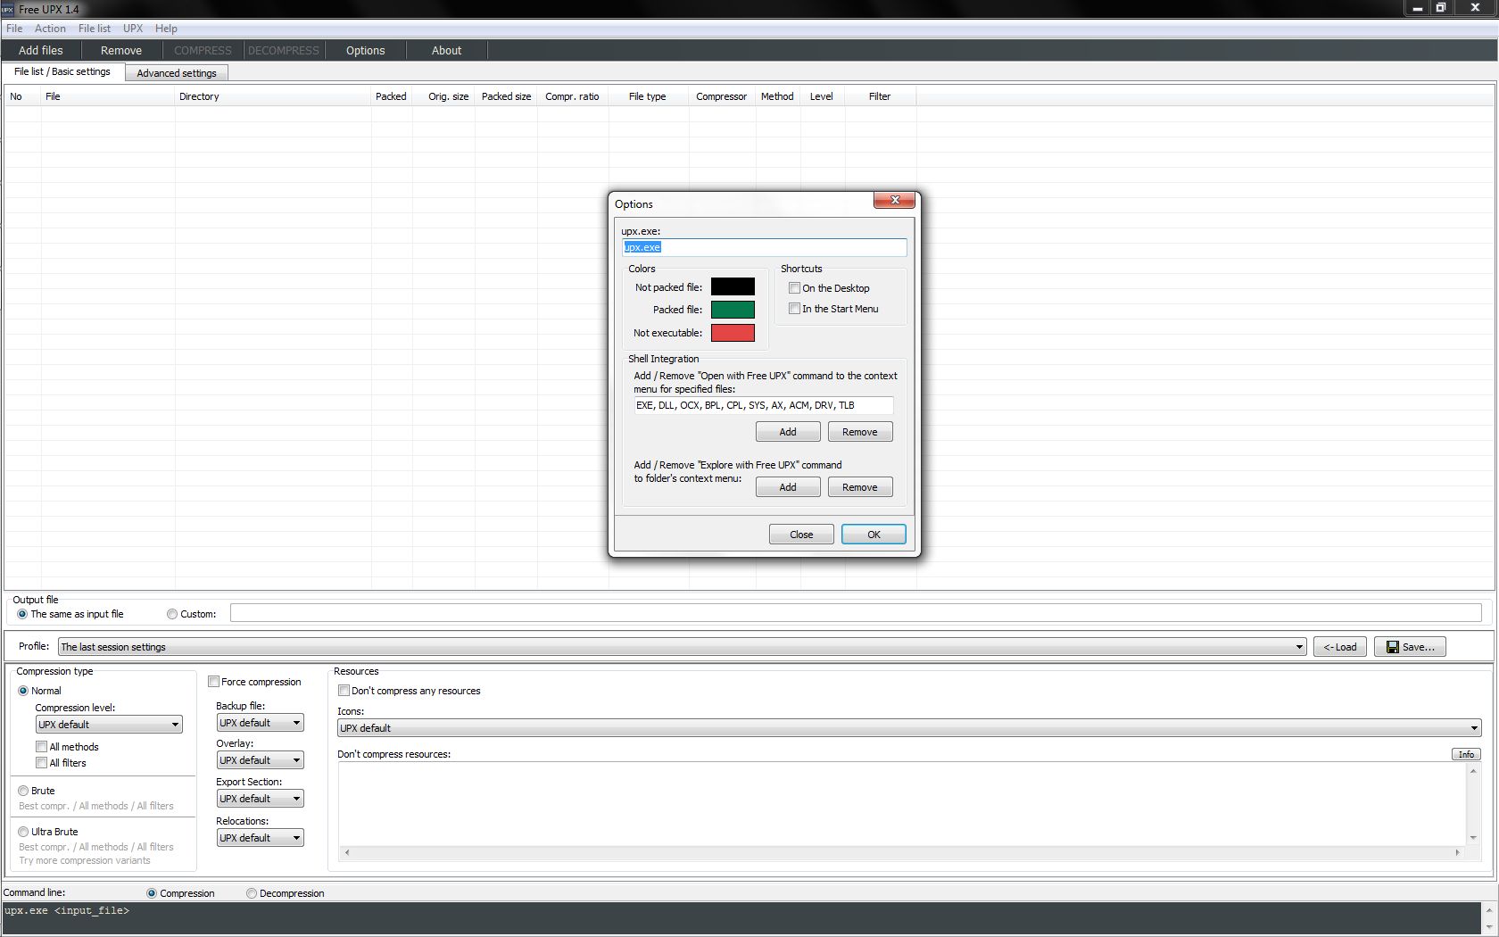Sort file list by the File column

pos(108,96)
